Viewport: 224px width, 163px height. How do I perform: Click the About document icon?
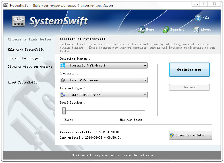click(196, 30)
